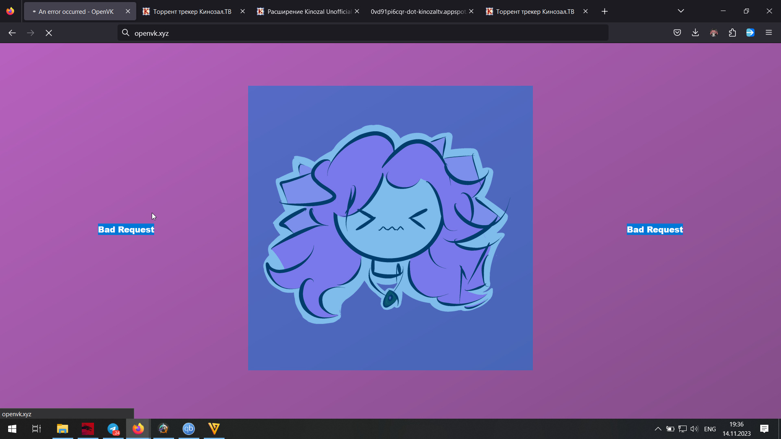
Task: Click the avatar extension icon in toolbar
Action: point(714,33)
